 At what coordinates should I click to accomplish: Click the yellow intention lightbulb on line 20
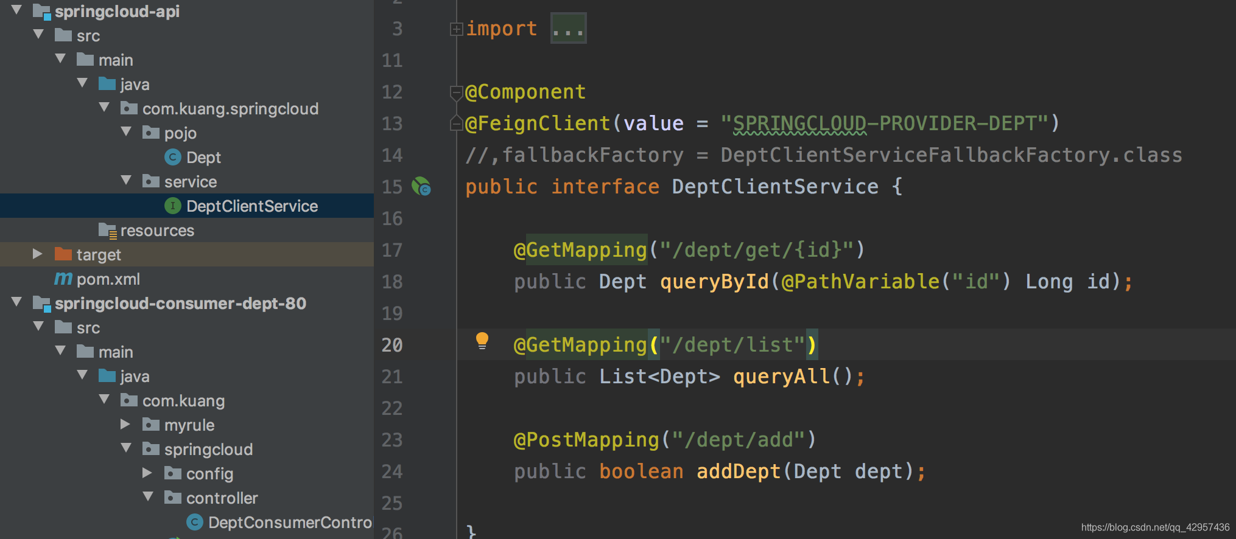pyautogui.click(x=482, y=341)
